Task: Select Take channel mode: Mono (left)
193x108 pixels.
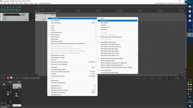Action: [x=118, y=49]
